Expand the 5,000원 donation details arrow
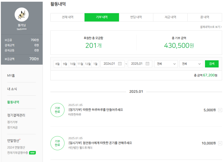 pyautogui.click(x=220, y=110)
